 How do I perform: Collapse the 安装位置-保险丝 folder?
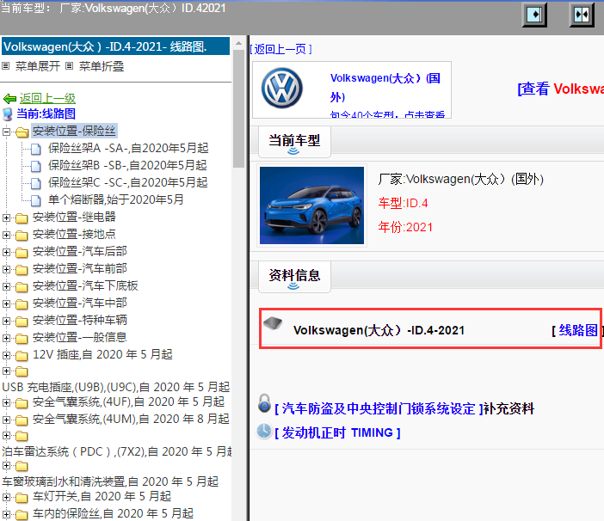6,132
